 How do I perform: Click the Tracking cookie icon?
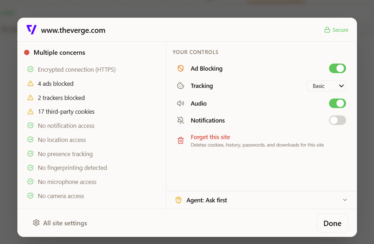pyautogui.click(x=180, y=86)
